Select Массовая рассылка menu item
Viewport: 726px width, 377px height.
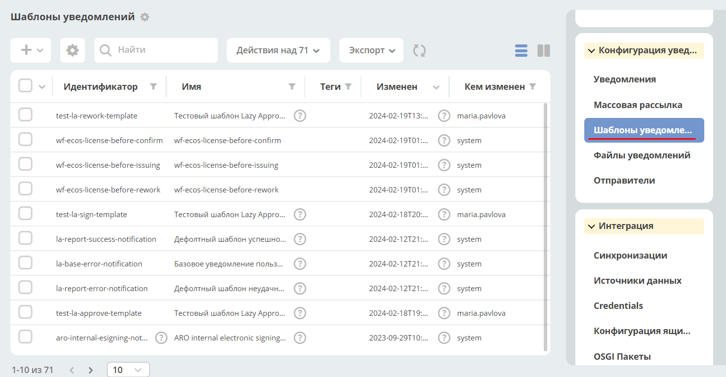tap(638, 105)
